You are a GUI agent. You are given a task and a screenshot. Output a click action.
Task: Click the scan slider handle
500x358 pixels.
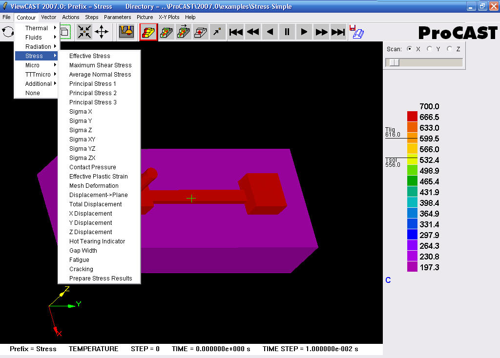(x=394, y=62)
